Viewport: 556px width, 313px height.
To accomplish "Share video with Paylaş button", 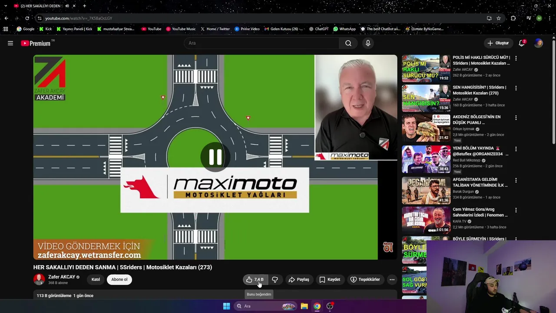I will tap(299, 280).
